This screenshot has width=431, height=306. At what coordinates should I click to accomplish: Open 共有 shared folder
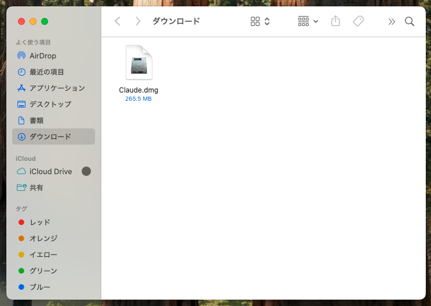[54, 188]
